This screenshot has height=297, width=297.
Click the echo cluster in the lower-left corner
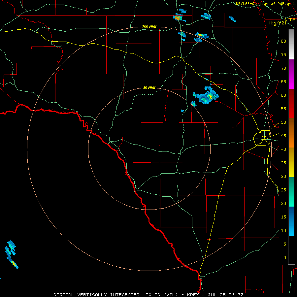[x=11, y=254]
